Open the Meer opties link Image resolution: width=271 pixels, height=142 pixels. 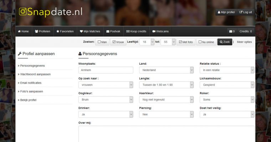[244, 42]
